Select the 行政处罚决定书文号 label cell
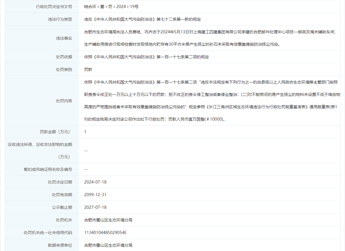 coord(41,7)
